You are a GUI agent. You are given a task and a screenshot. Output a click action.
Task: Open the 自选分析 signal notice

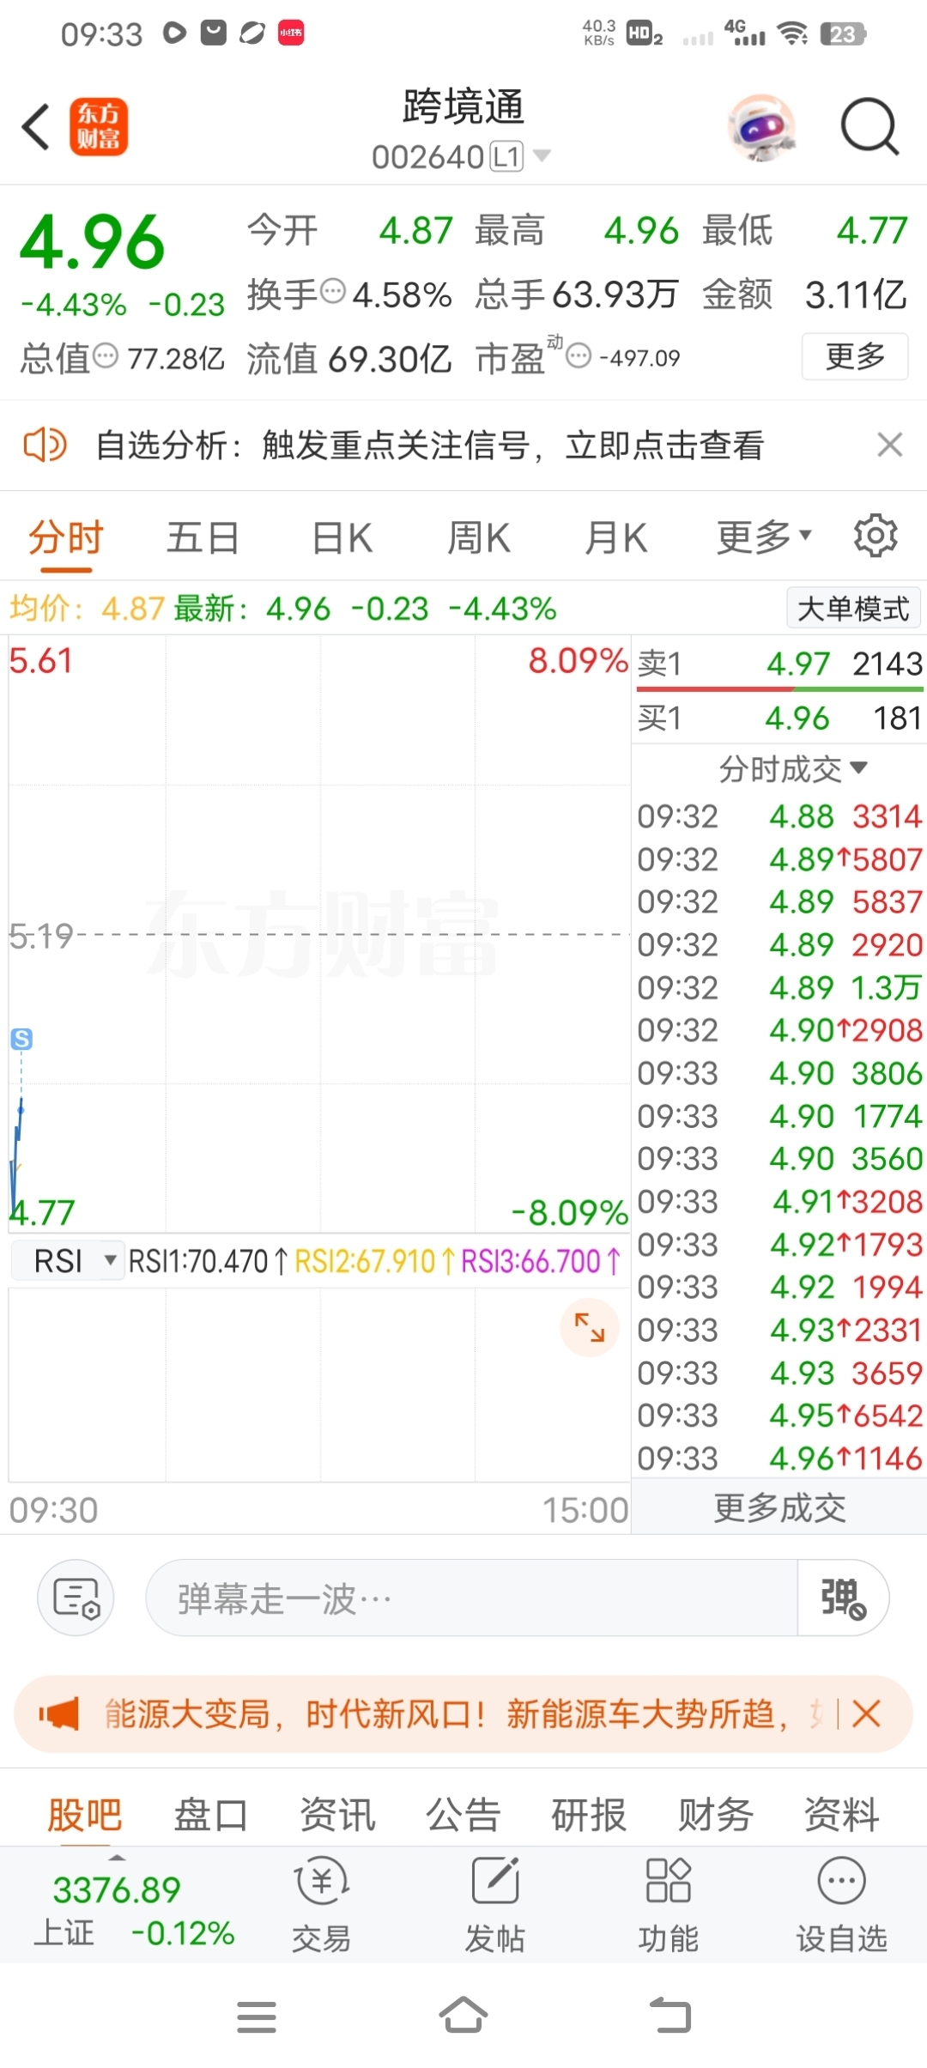tap(429, 445)
